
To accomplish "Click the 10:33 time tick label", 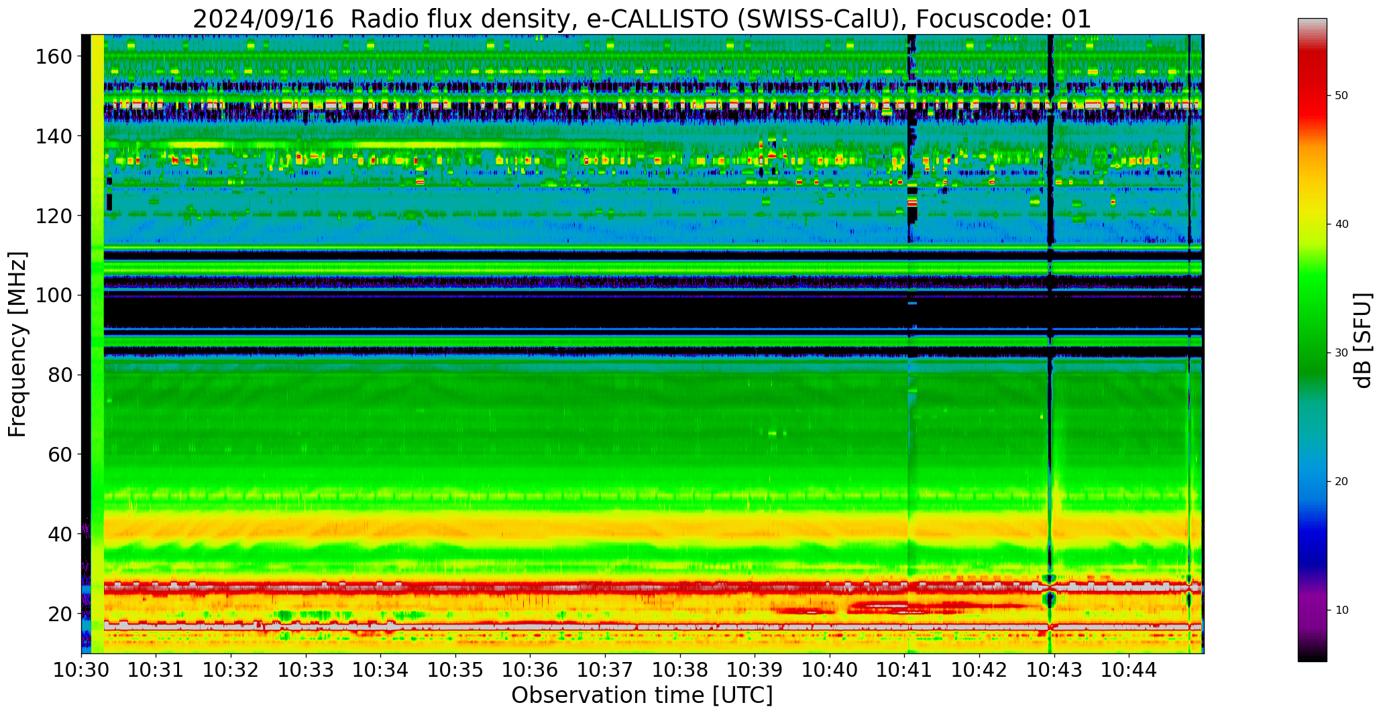I will (x=306, y=669).
